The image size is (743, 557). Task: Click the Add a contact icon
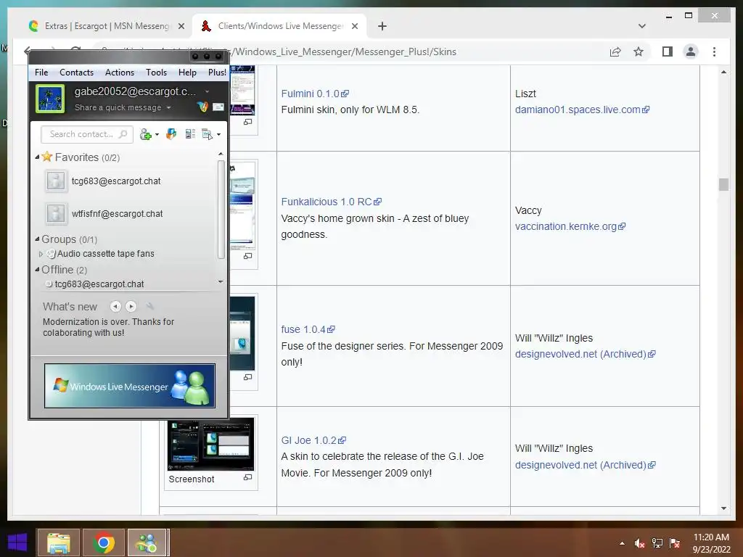click(145, 134)
